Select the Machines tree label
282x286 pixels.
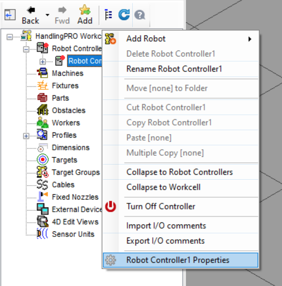click(x=68, y=73)
